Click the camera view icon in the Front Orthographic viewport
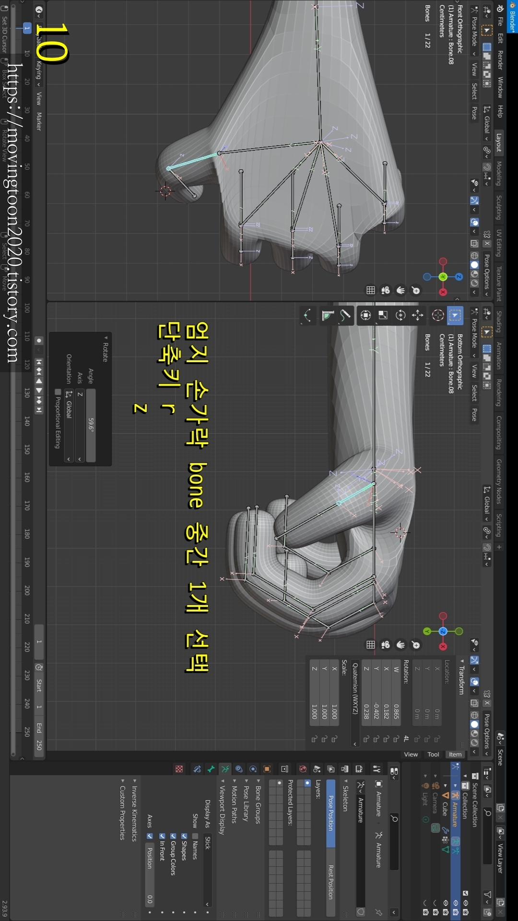Screen dimensions: 518x921 pos(385,290)
